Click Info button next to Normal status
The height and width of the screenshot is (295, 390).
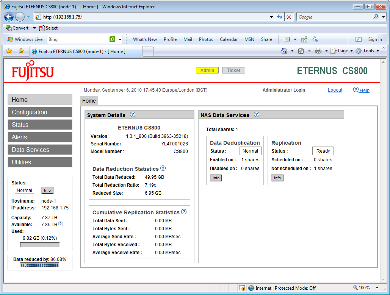pos(47,190)
